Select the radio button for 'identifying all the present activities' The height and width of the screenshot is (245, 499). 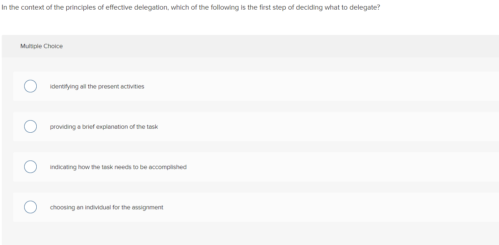tap(30, 86)
